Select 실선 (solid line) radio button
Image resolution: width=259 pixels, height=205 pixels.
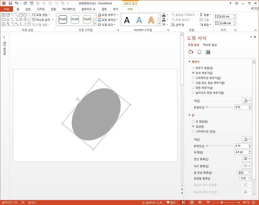(x=193, y=126)
